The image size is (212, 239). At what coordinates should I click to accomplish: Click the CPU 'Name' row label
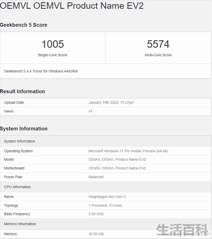(9, 197)
